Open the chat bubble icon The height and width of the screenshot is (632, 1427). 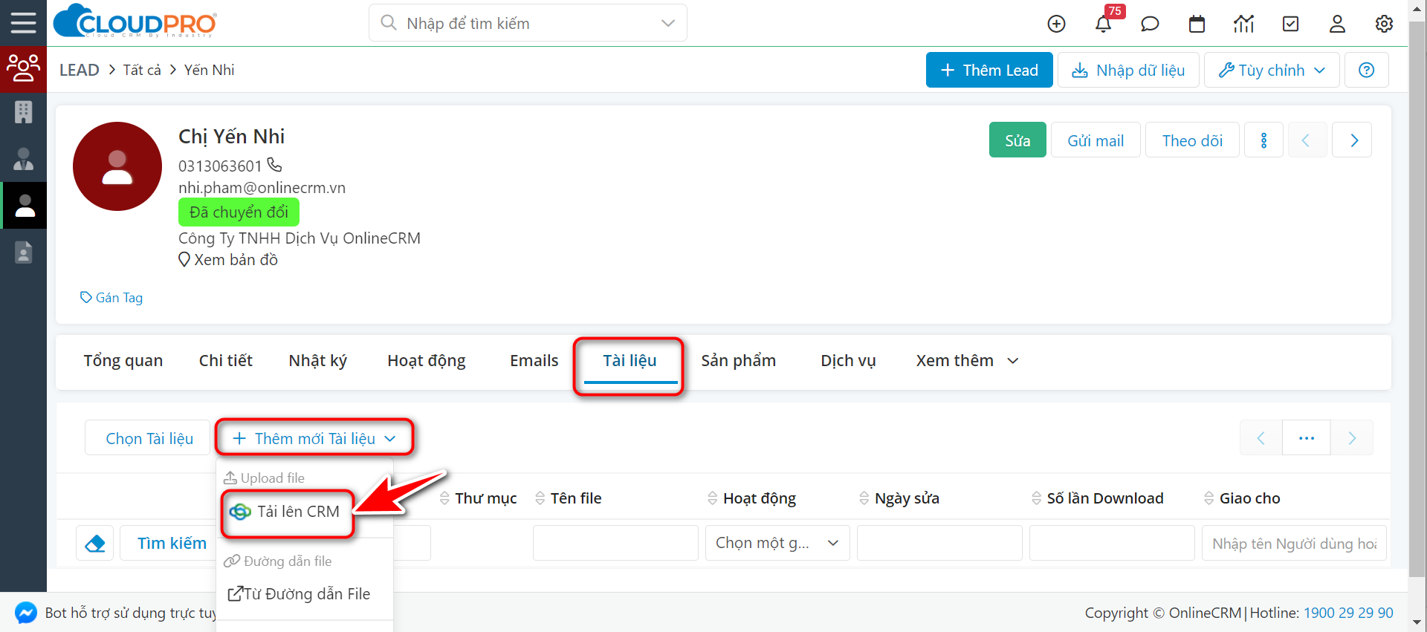point(1150,24)
